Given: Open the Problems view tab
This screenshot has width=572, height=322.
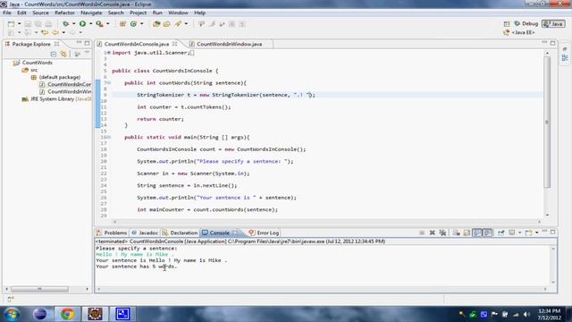Looking at the screenshot, I should click(x=112, y=233).
